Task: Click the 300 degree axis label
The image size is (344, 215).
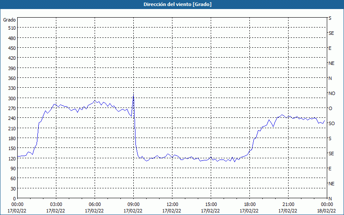Action: (x=12, y=98)
